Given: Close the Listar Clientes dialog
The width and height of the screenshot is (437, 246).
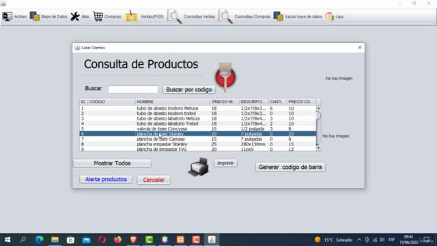Looking at the screenshot, I should tap(360, 48).
